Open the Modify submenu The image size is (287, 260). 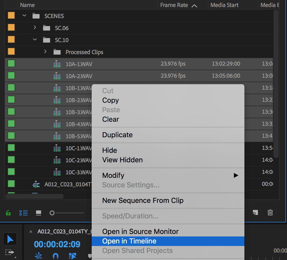tap(113, 175)
